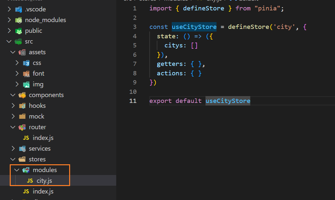The image size is (335, 200).
Task: Expand the public folder chevron
Action: click(x=9, y=31)
